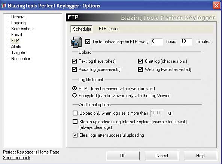Click the minutes input field
Viewport: 222px width, 164px height.
point(186,41)
